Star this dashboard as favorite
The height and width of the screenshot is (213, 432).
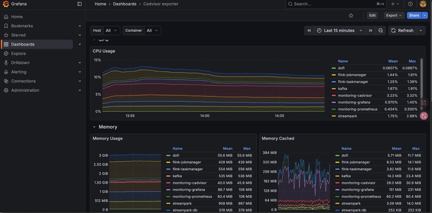coord(351,16)
